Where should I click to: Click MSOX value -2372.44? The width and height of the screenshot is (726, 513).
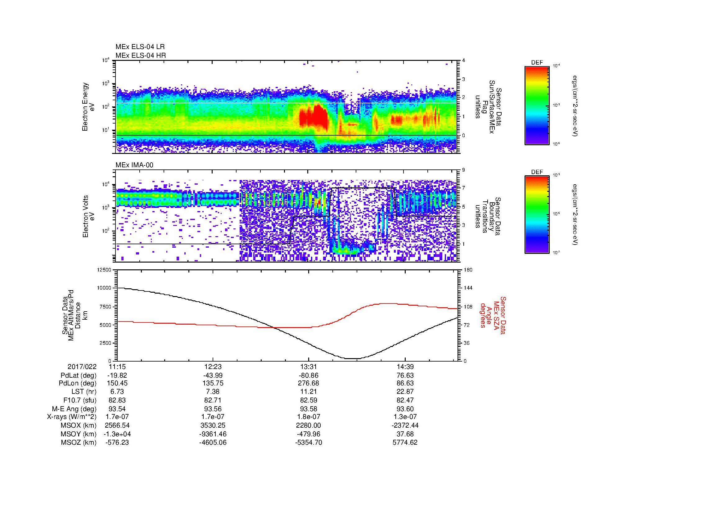tap(405, 425)
